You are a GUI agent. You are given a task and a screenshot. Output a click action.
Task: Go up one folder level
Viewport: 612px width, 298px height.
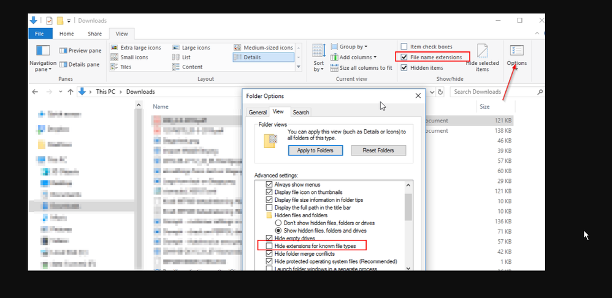pyautogui.click(x=71, y=92)
